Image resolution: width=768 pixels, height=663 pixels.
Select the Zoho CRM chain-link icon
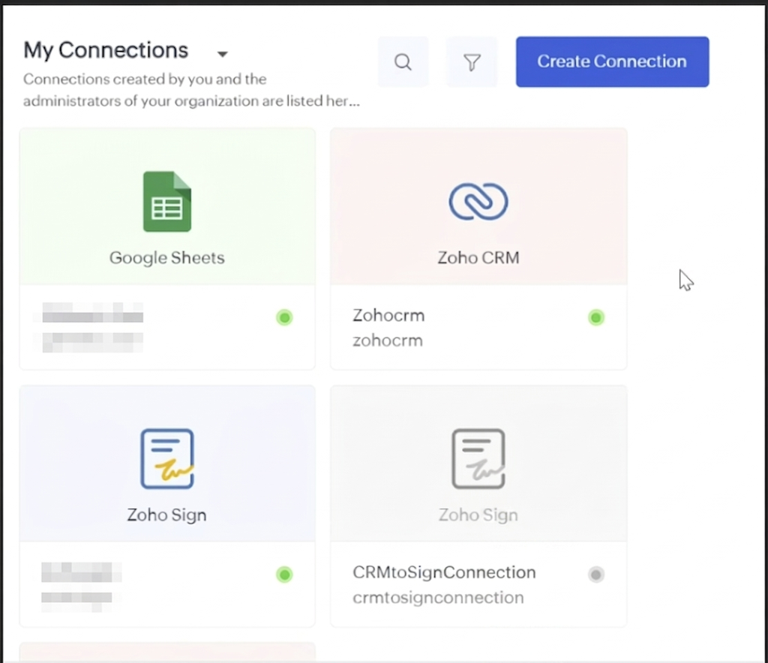(x=478, y=201)
